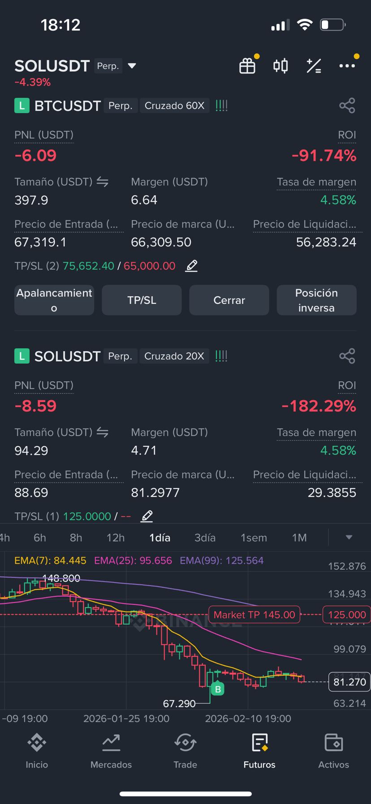This screenshot has width=371, height=804.
Task: Open the gift box rewards icon
Action: coord(247,66)
